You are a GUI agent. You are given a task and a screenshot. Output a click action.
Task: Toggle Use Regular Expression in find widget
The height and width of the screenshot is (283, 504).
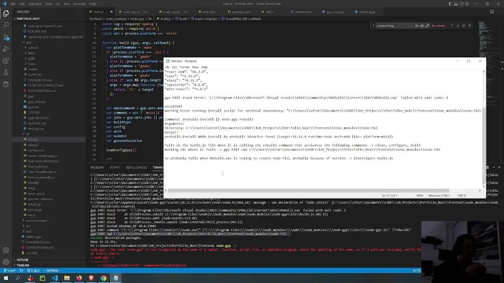[427, 26]
